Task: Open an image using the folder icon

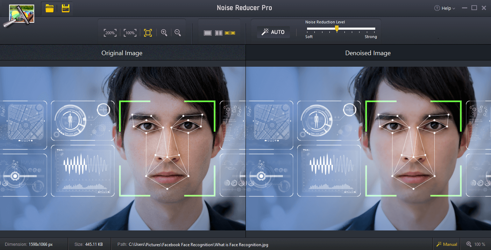Action: click(x=49, y=8)
